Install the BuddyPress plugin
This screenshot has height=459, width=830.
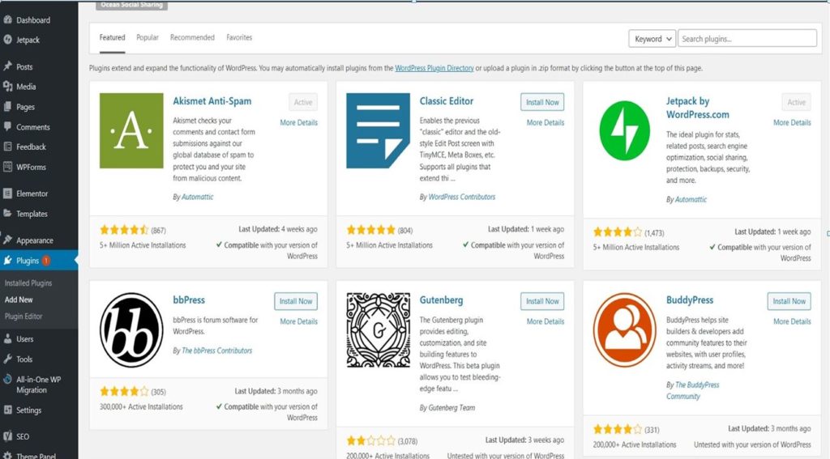[x=789, y=301]
